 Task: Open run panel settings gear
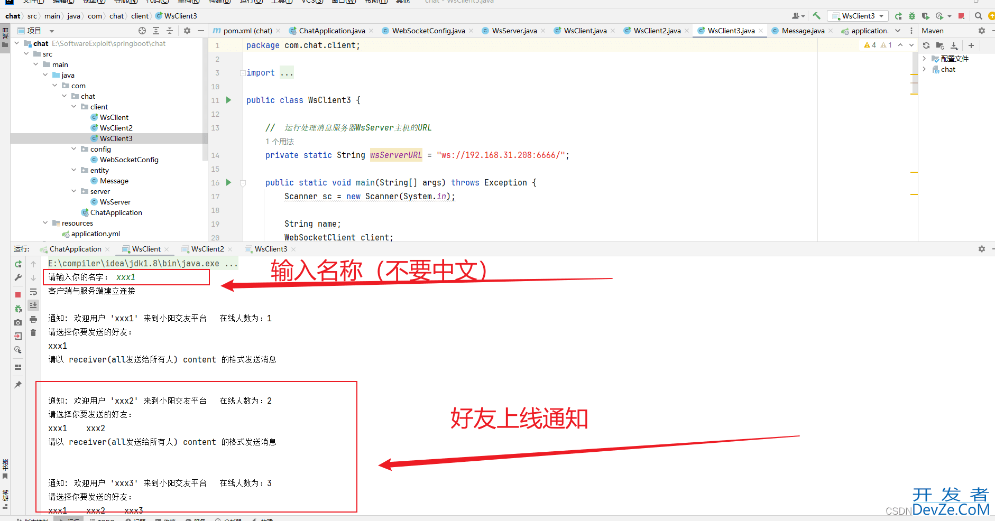982,249
